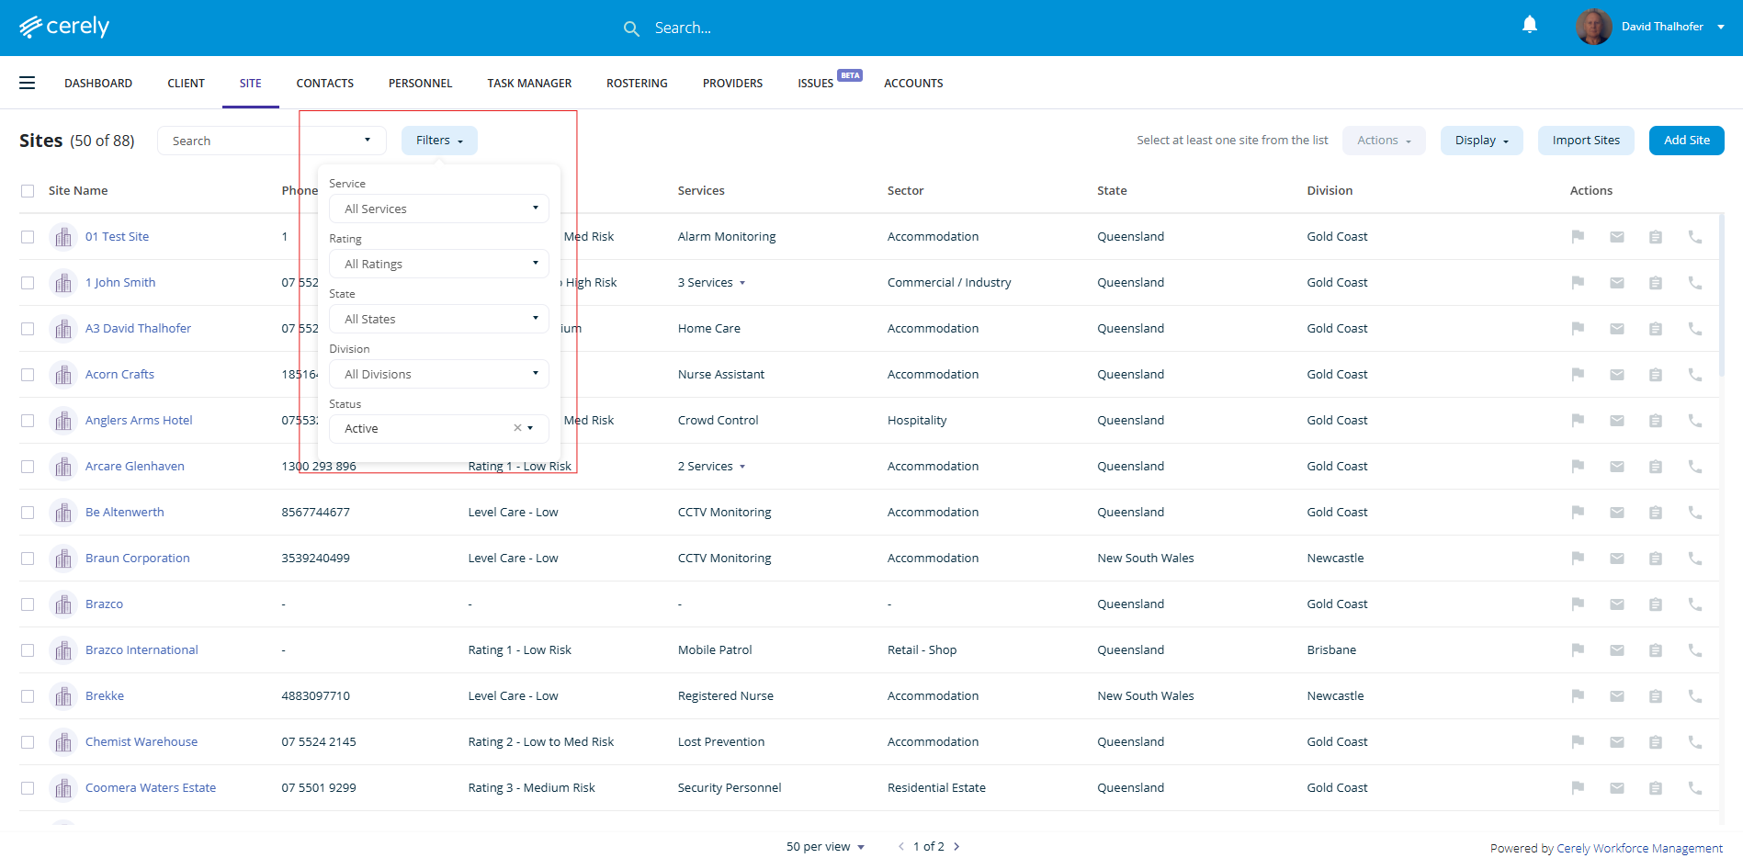Click the Import Sites button
Image resolution: width=1743 pixels, height=858 pixels.
(1586, 141)
